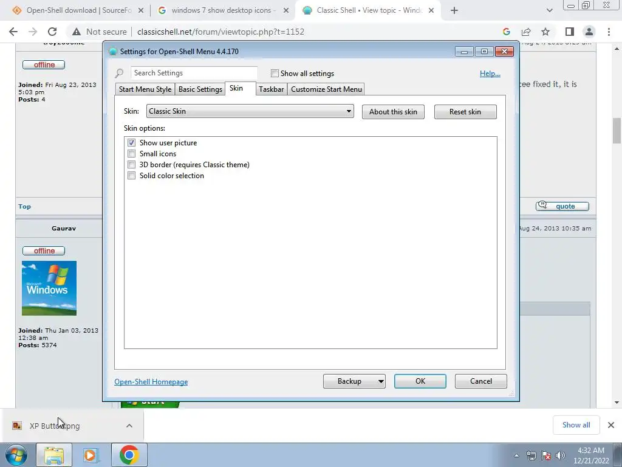Click the Gaurav username in forum
Image resolution: width=622 pixels, height=467 pixels.
tap(63, 229)
